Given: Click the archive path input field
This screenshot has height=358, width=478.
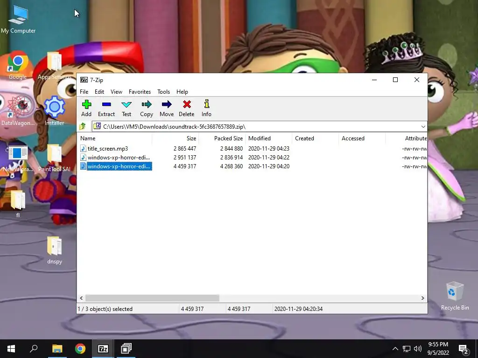Looking at the screenshot, I should [259, 126].
